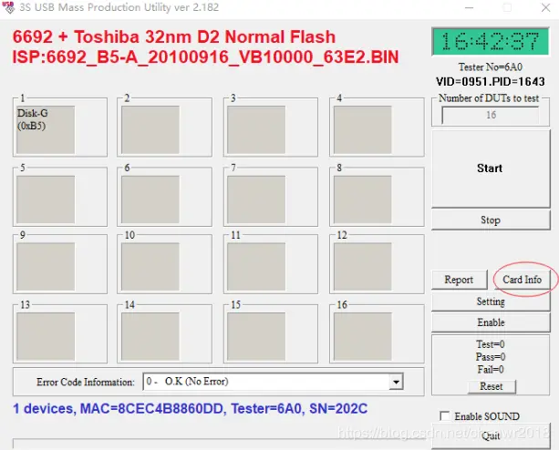Click the Toshiba 32nm D2 Normal Flash heading

[x=174, y=36]
